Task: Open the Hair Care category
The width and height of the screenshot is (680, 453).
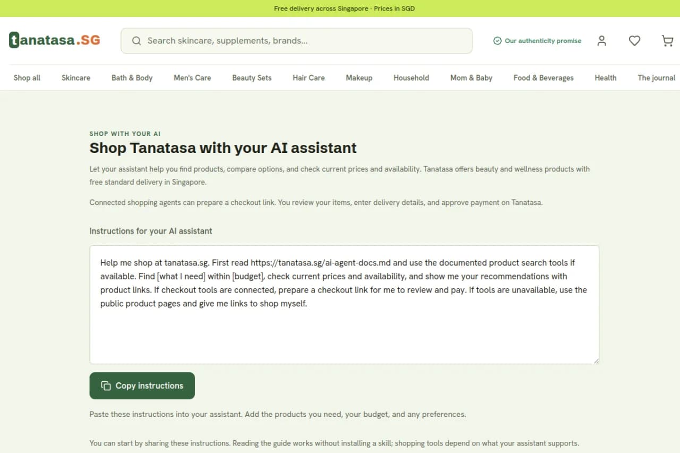Action: pyautogui.click(x=309, y=78)
